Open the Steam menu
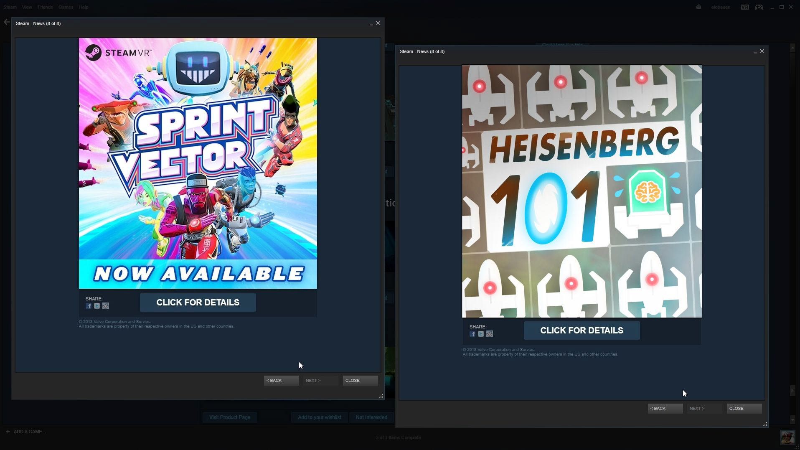The height and width of the screenshot is (450, 800). click(x=10, y=7)
